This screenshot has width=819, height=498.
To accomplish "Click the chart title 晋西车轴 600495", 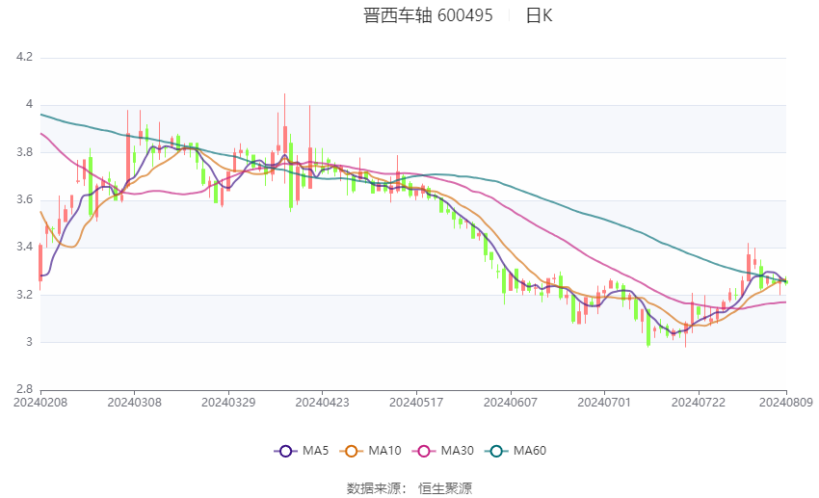I will pos(428,15).
